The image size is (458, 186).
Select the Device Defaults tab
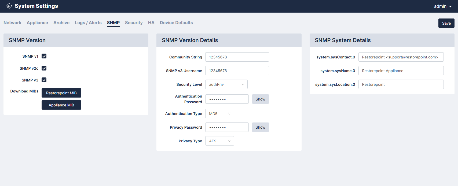(176, 23)
